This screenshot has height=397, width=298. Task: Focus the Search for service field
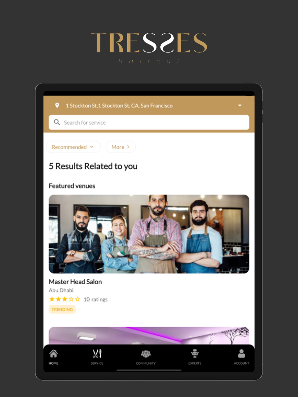(149, 122)
